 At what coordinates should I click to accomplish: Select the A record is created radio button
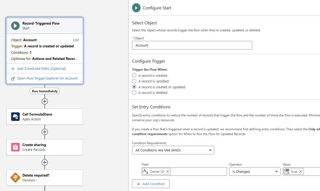[x=134, y=75]
